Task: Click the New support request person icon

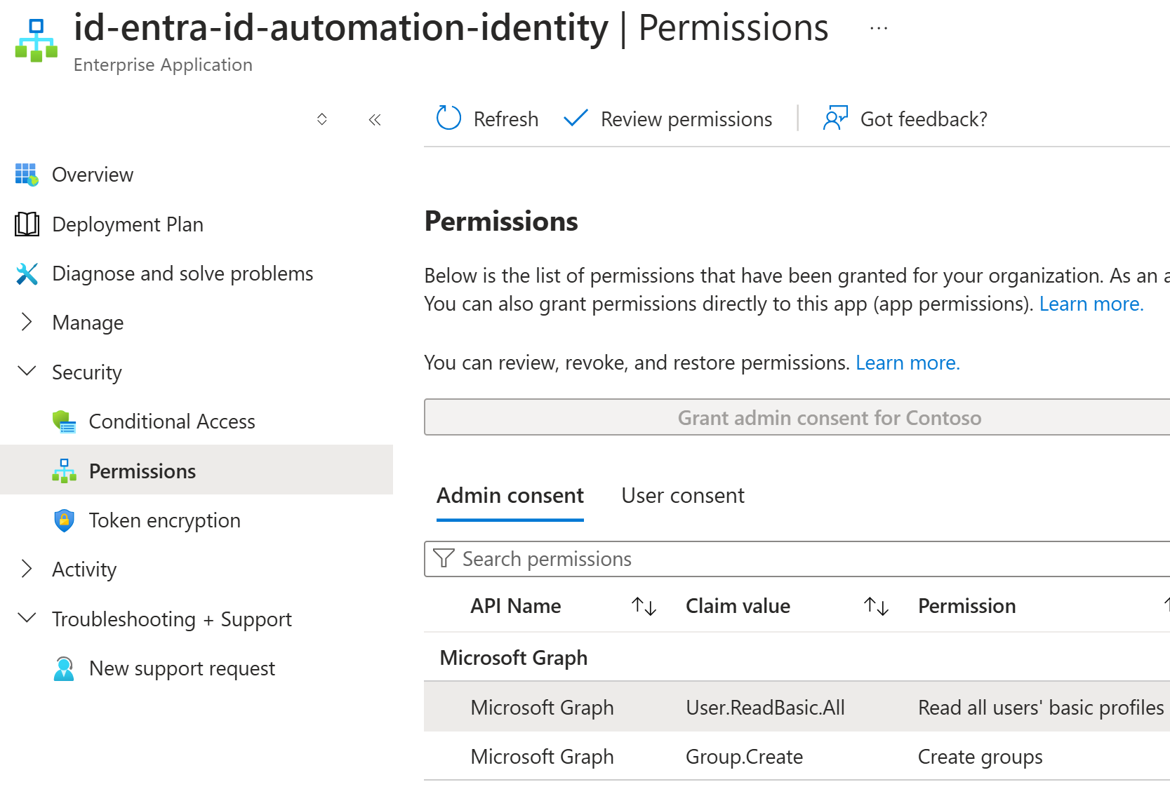Action: point(64,668)
